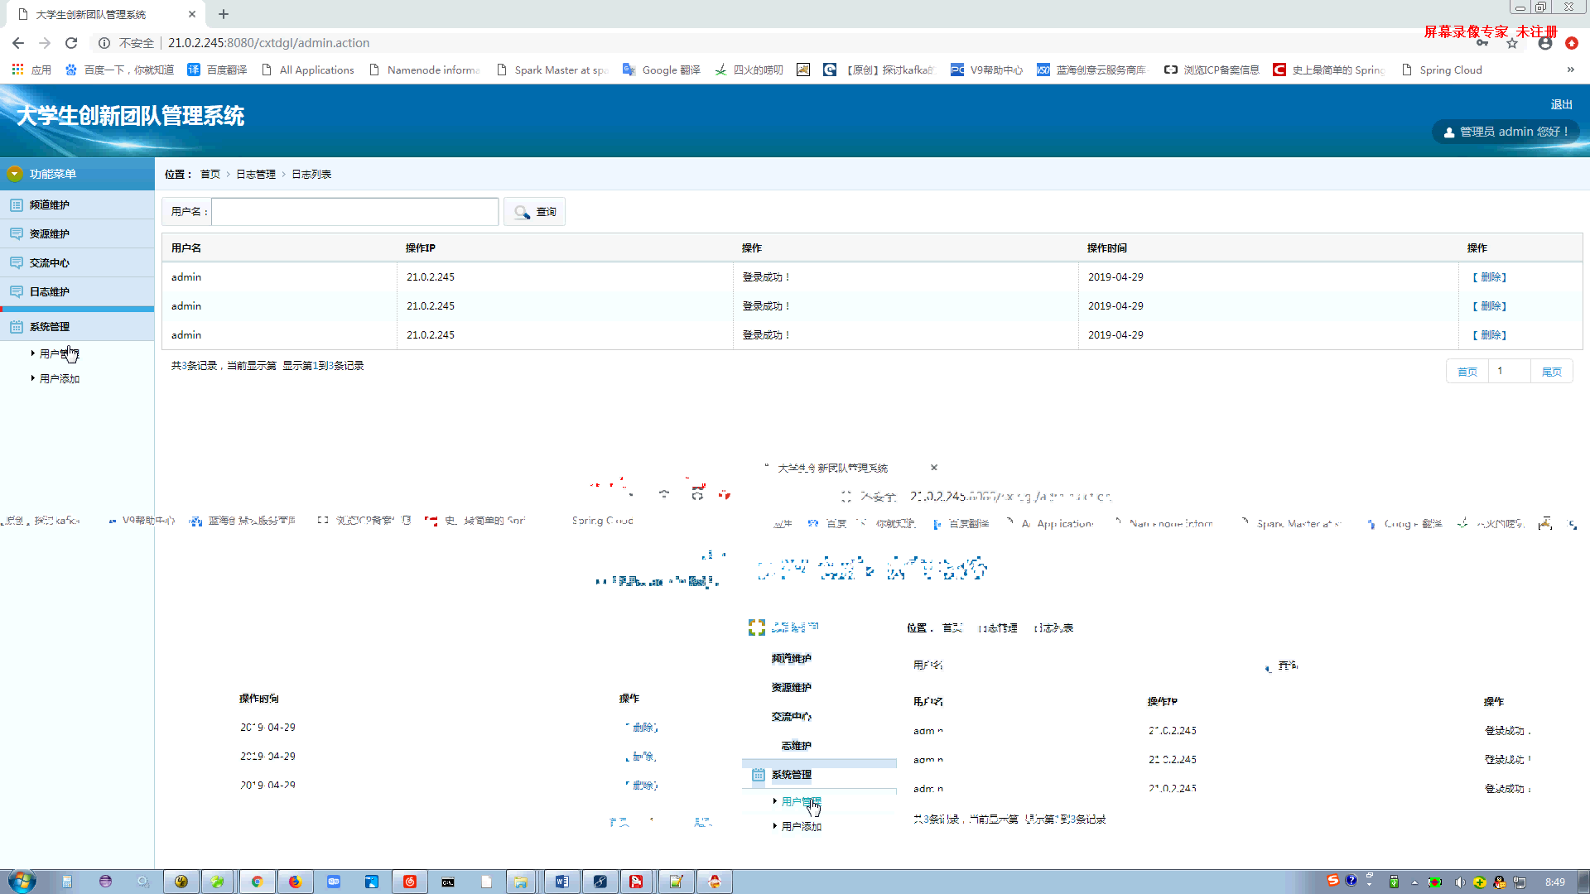The image size is (1590, 894).
Task: Bookmark this page with the star icon
Action: [x=1512, y=43]
